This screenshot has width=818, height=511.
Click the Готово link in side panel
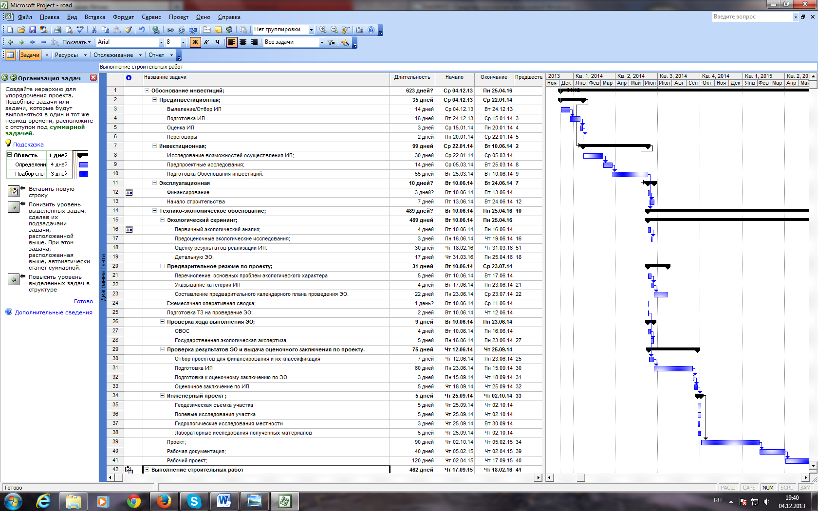point(83,301)
